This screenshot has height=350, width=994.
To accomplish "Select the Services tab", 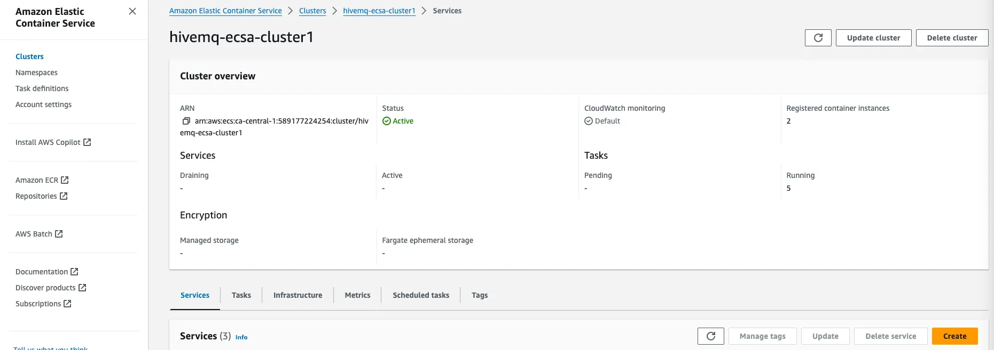I will [x=195, y=295].
